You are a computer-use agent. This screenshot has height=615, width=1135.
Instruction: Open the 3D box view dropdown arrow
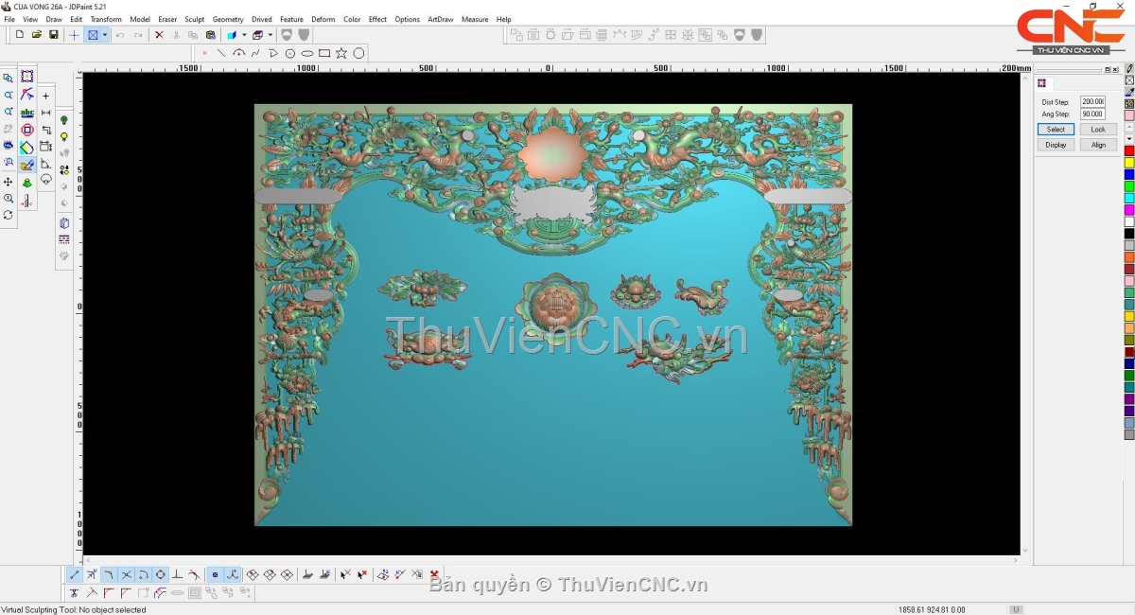pyautogui.click(x=270, y=35)
